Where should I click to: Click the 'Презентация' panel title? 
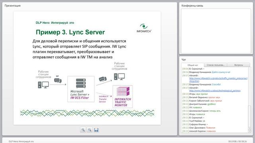coord(12,6)
